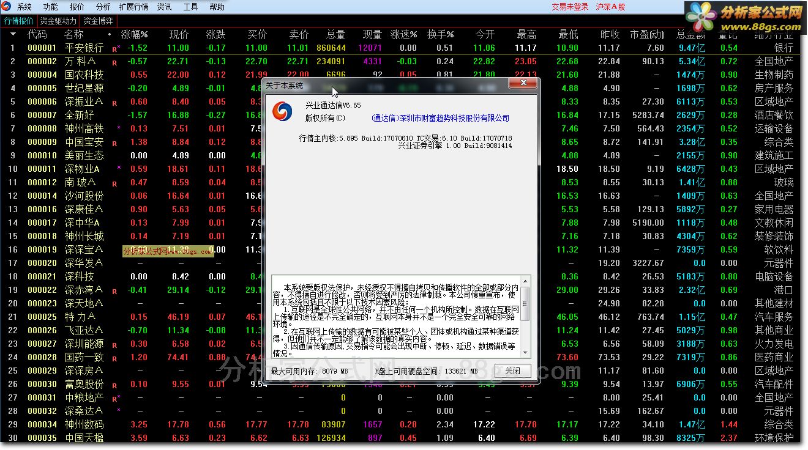Open the 帮助 menu
Screen dimensions: 808x450
click(217, 7)
